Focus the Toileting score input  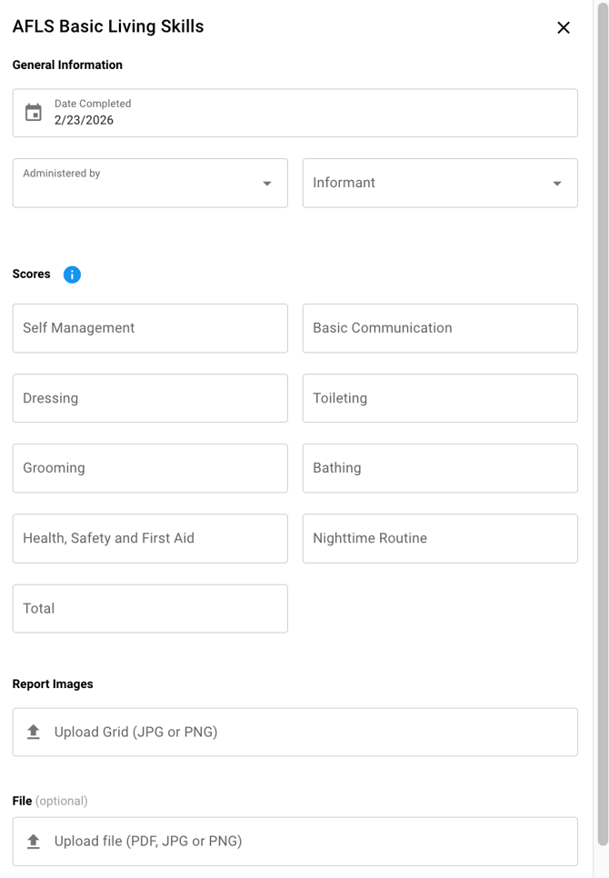(x=440, y=398)
